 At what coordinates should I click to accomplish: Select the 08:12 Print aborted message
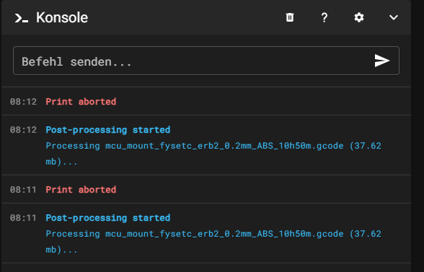tap(81, 102)
